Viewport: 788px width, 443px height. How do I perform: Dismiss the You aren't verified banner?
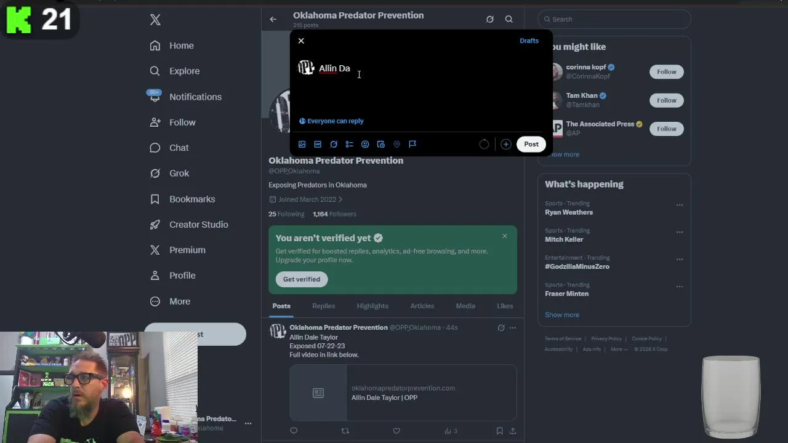(505, 236)
